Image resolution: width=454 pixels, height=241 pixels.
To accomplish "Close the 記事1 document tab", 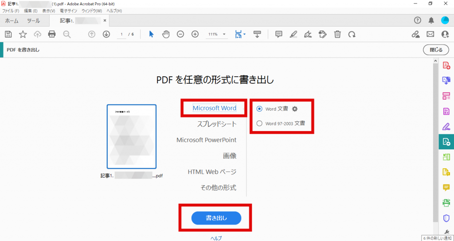I will pyautogui.click(x=105, y=20).
